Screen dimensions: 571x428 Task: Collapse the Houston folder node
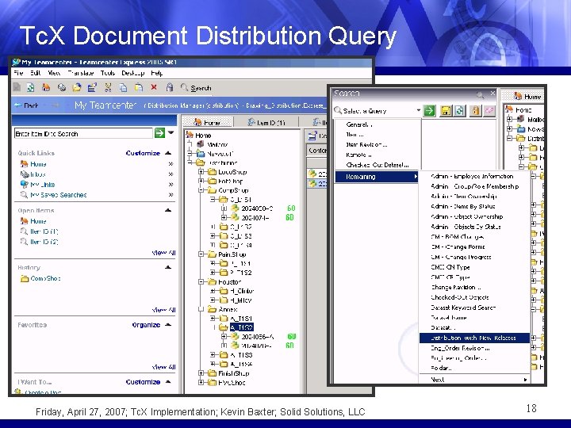pos(201,281)
